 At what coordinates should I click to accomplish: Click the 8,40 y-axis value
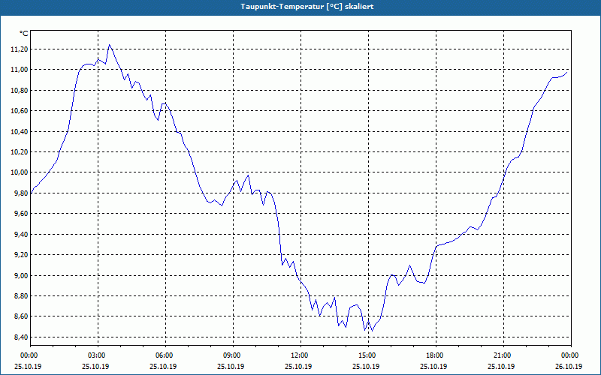point(22,337)
